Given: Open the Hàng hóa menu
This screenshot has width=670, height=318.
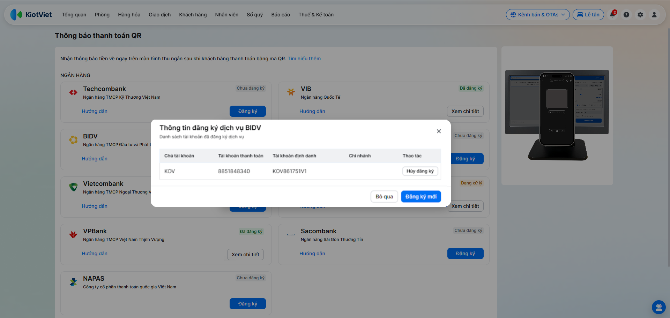Looking at the screenshot, I should (x=129, y=15).
